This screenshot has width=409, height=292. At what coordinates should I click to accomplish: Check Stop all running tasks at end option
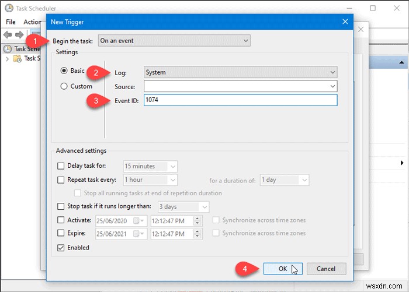pyautogui.click(x=78, y=193)
